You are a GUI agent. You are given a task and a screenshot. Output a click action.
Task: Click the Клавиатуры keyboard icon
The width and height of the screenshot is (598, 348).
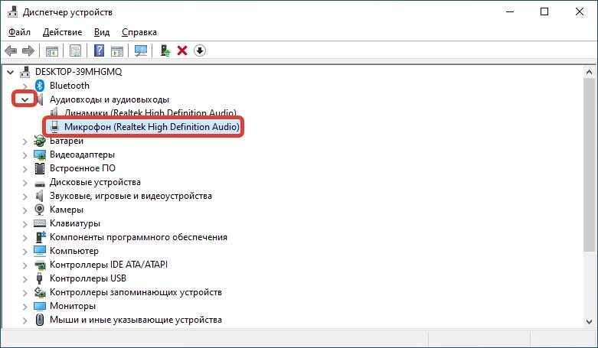40,223
